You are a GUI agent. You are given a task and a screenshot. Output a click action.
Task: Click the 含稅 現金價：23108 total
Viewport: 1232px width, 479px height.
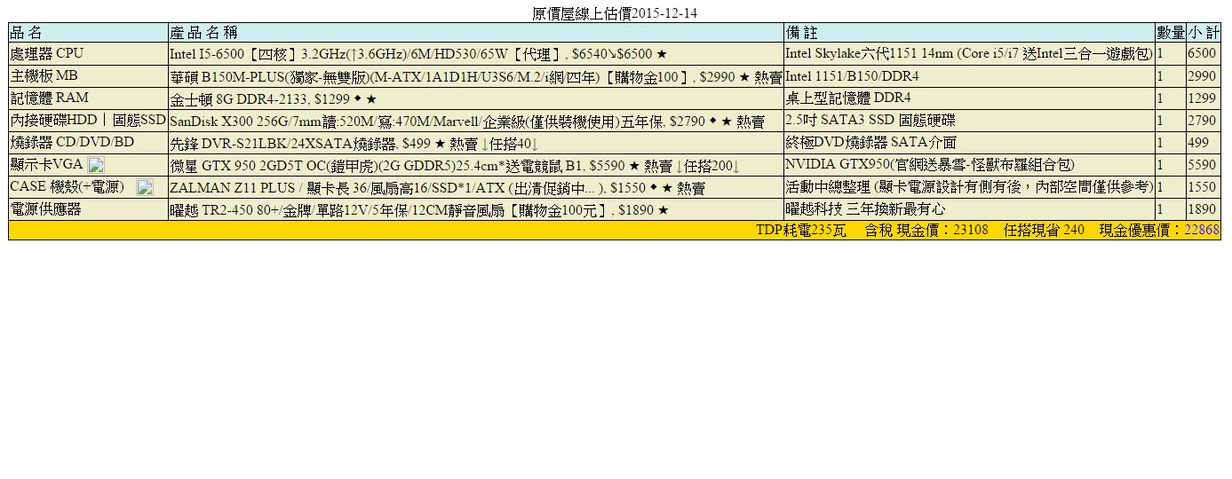pos(926,231)
